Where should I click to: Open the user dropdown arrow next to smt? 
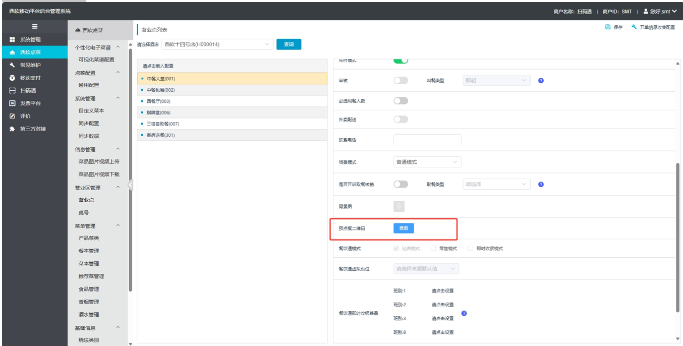pyautogui.click(x=674, y=11)
